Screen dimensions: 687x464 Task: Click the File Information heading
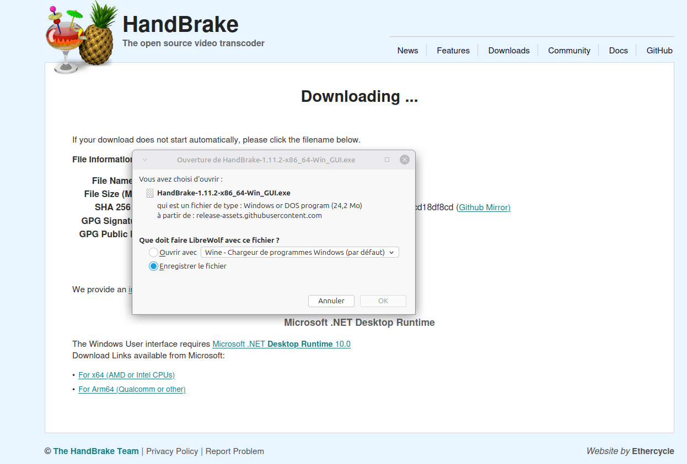tap(103, 160)
